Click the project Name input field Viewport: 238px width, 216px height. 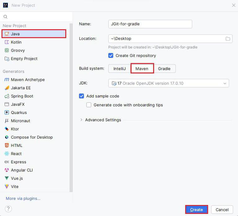tap(150, 24)
